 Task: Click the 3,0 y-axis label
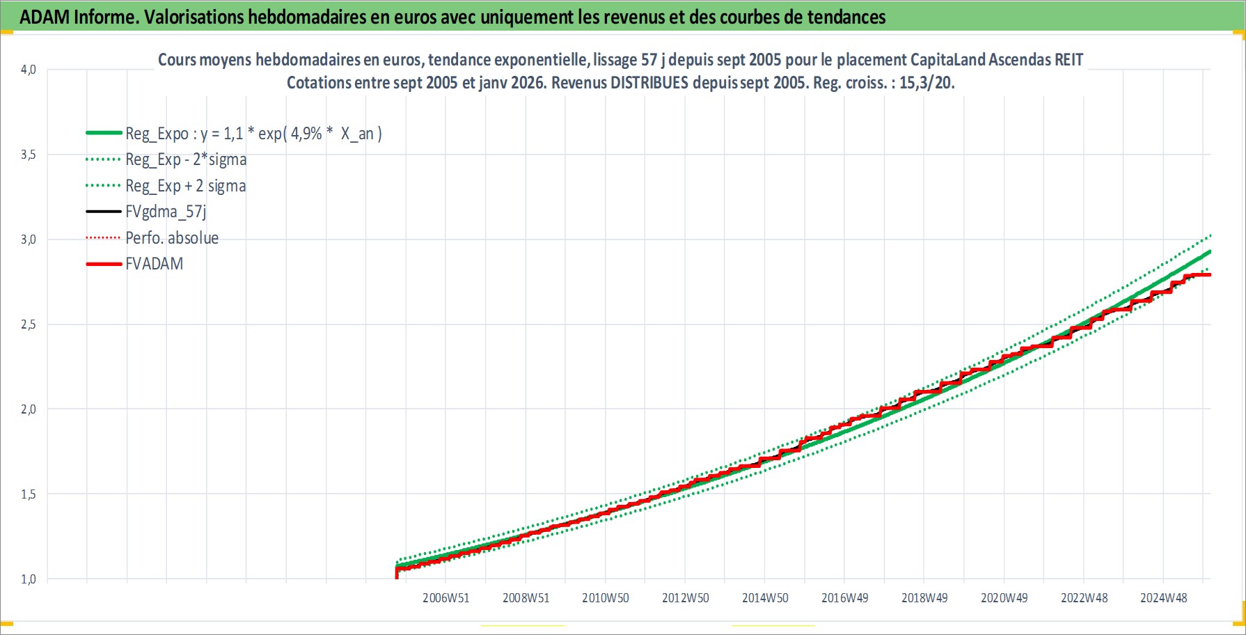pyautogui.click(x=28, y=240)
